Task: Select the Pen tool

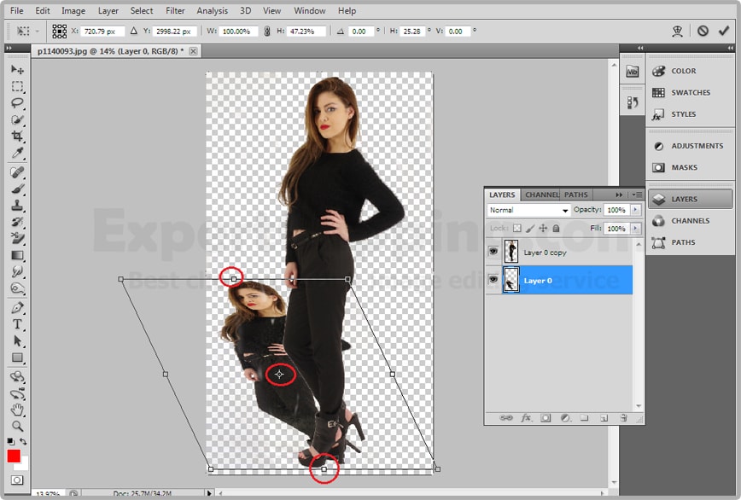Action: pos(17,307)
